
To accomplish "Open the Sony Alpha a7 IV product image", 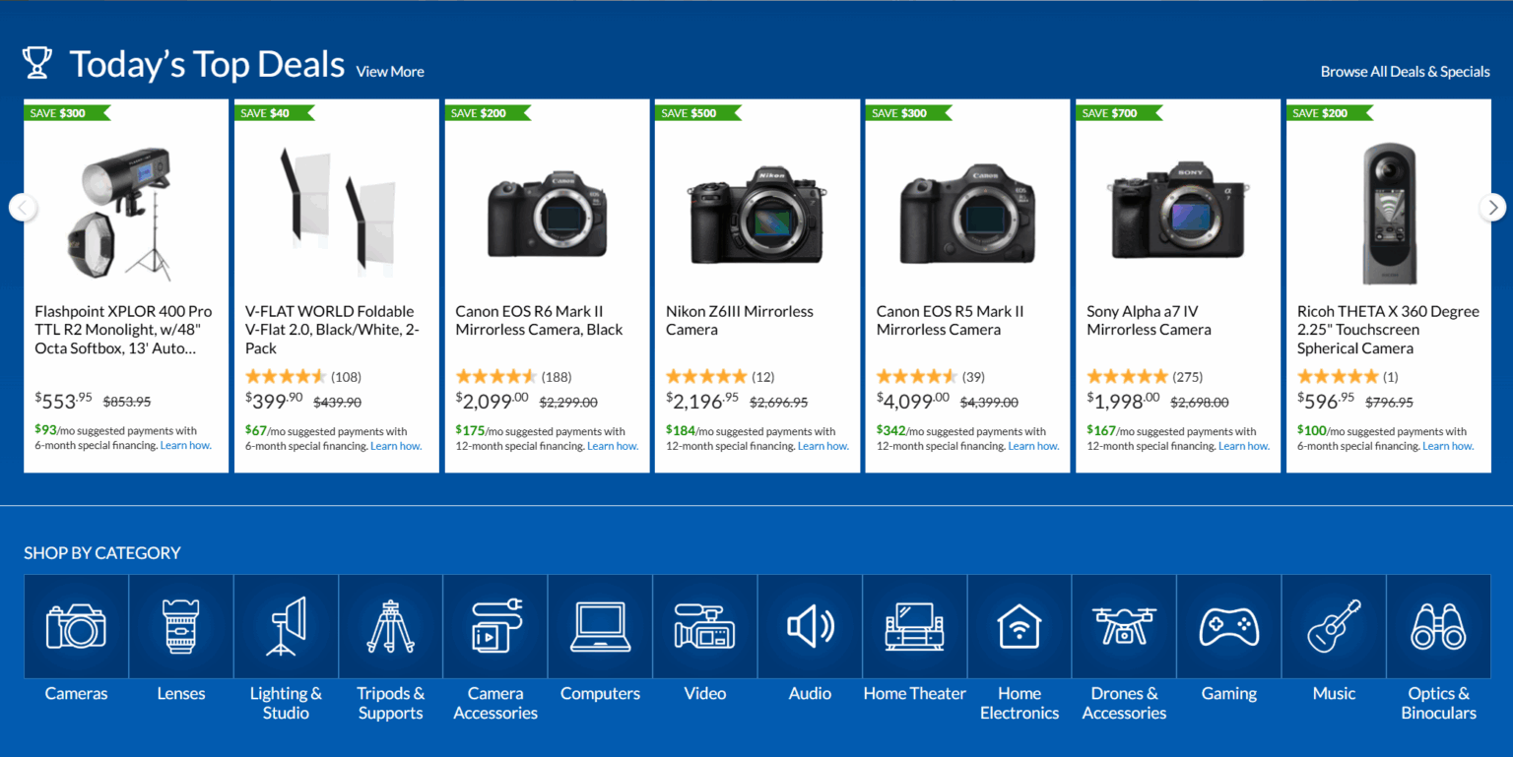I will tap(1178, 211).
